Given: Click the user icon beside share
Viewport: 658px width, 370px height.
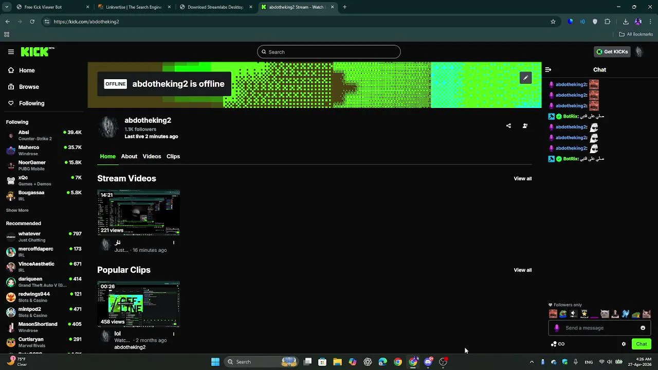Looking at the screenshot, I should (x=525, y=126).
